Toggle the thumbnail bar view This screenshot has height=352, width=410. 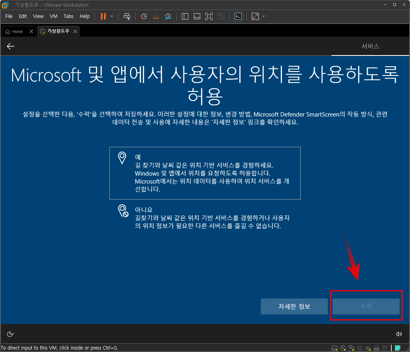click(x=197, y=16)
